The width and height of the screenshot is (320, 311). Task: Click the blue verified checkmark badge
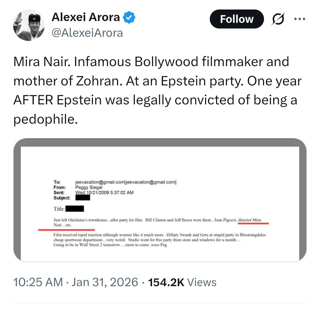click(129, 18)
